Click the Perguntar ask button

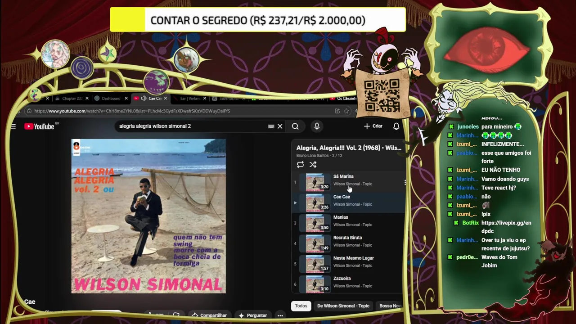(x=252, y=315)
